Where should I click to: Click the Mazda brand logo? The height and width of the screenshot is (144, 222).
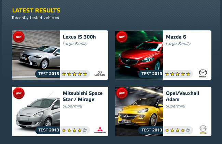[x=203, y=73]
